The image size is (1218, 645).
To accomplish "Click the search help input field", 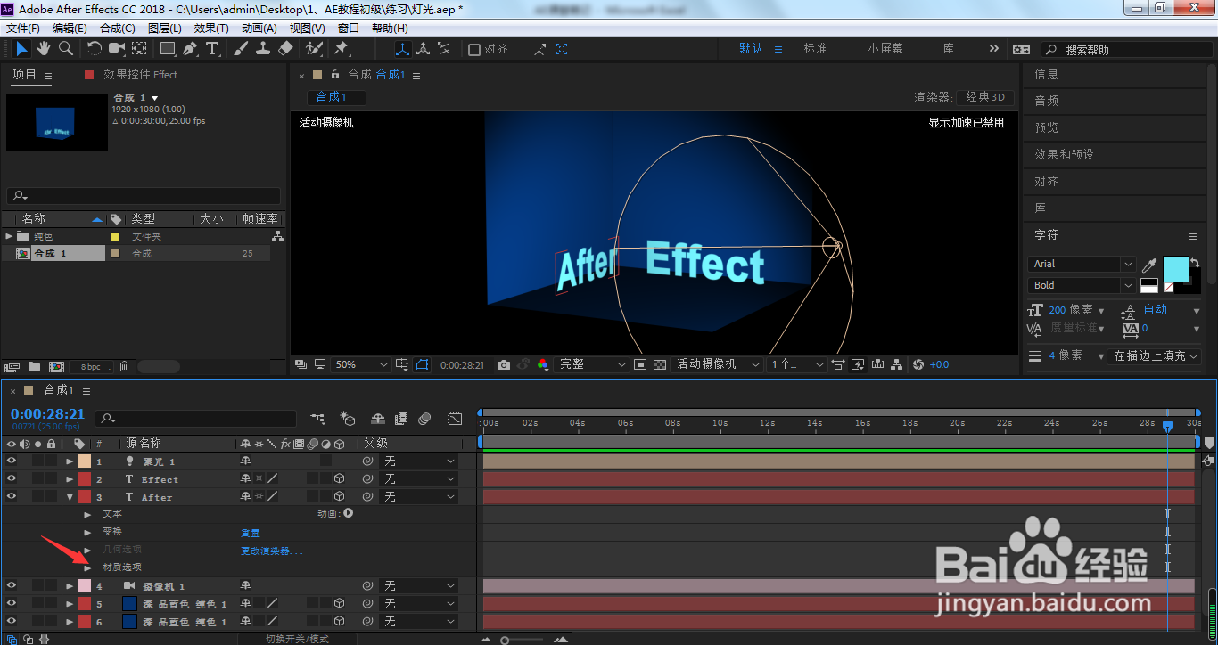I will tap(1129, 50).
